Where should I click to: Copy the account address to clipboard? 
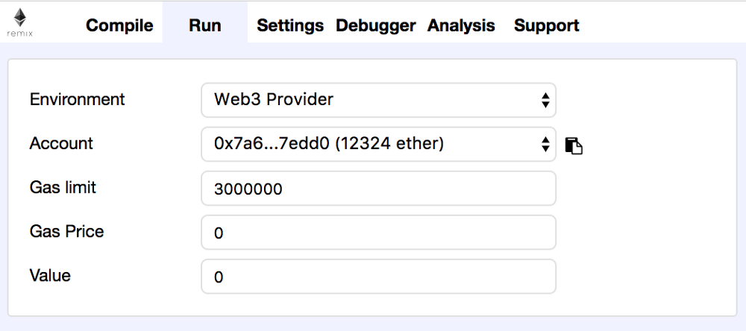(573, 145)
